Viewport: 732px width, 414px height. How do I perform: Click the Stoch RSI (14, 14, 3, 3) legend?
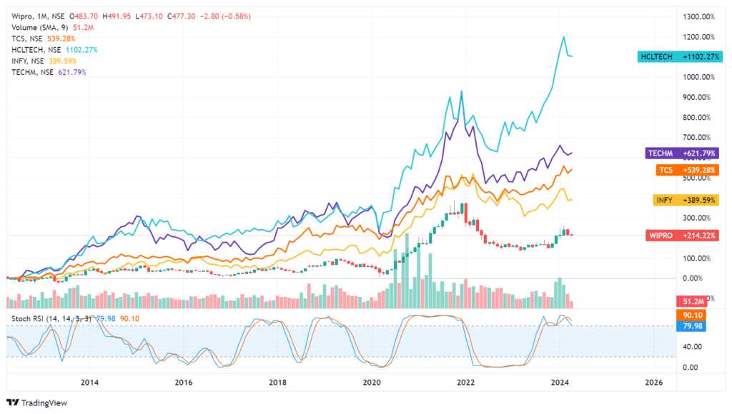(x=51, y=319)
